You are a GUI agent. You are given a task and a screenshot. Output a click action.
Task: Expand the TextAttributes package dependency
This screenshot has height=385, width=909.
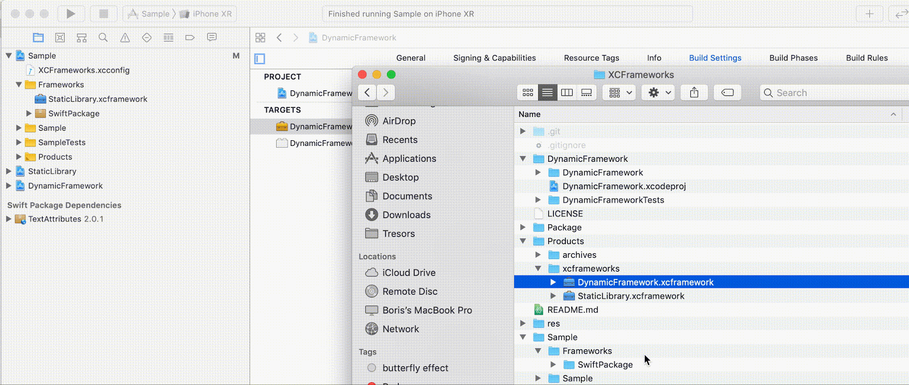pos(9,219)
